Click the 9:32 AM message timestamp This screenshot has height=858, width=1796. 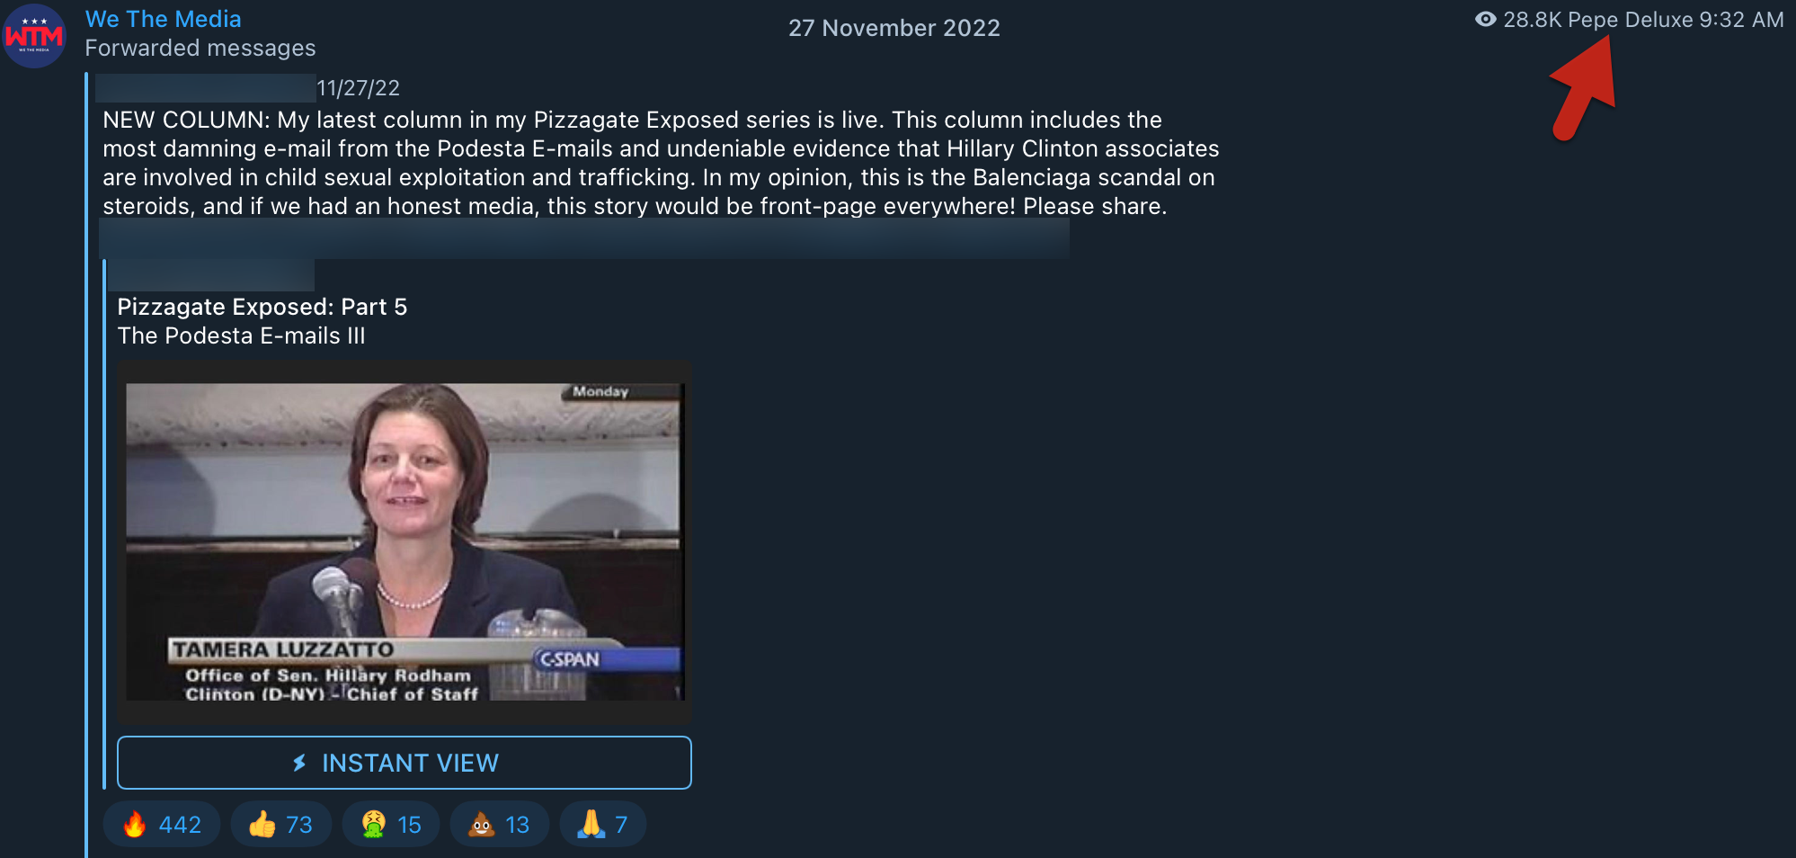1741,20
